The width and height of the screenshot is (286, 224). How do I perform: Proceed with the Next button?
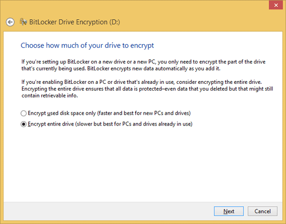click(229, 211)
